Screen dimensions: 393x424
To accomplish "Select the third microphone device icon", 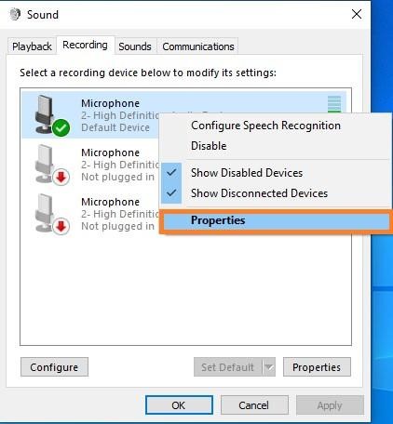I will pos(52,214).
